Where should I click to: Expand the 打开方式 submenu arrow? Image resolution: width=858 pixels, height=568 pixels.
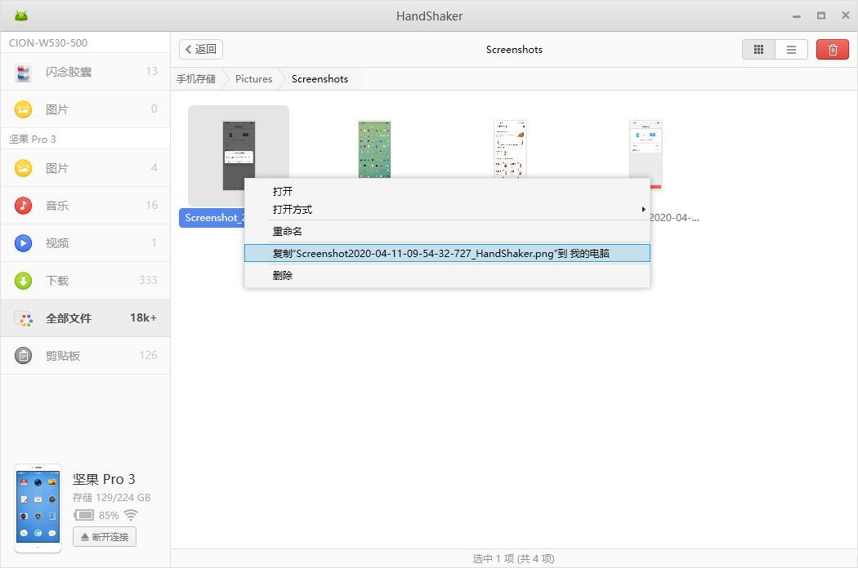pos(642,209)
